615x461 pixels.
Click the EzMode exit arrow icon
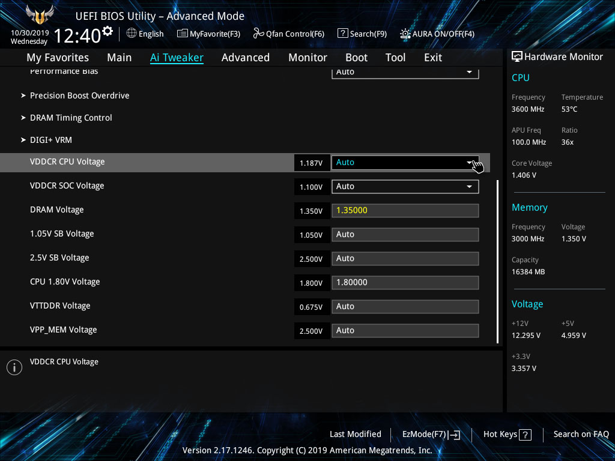454,435
